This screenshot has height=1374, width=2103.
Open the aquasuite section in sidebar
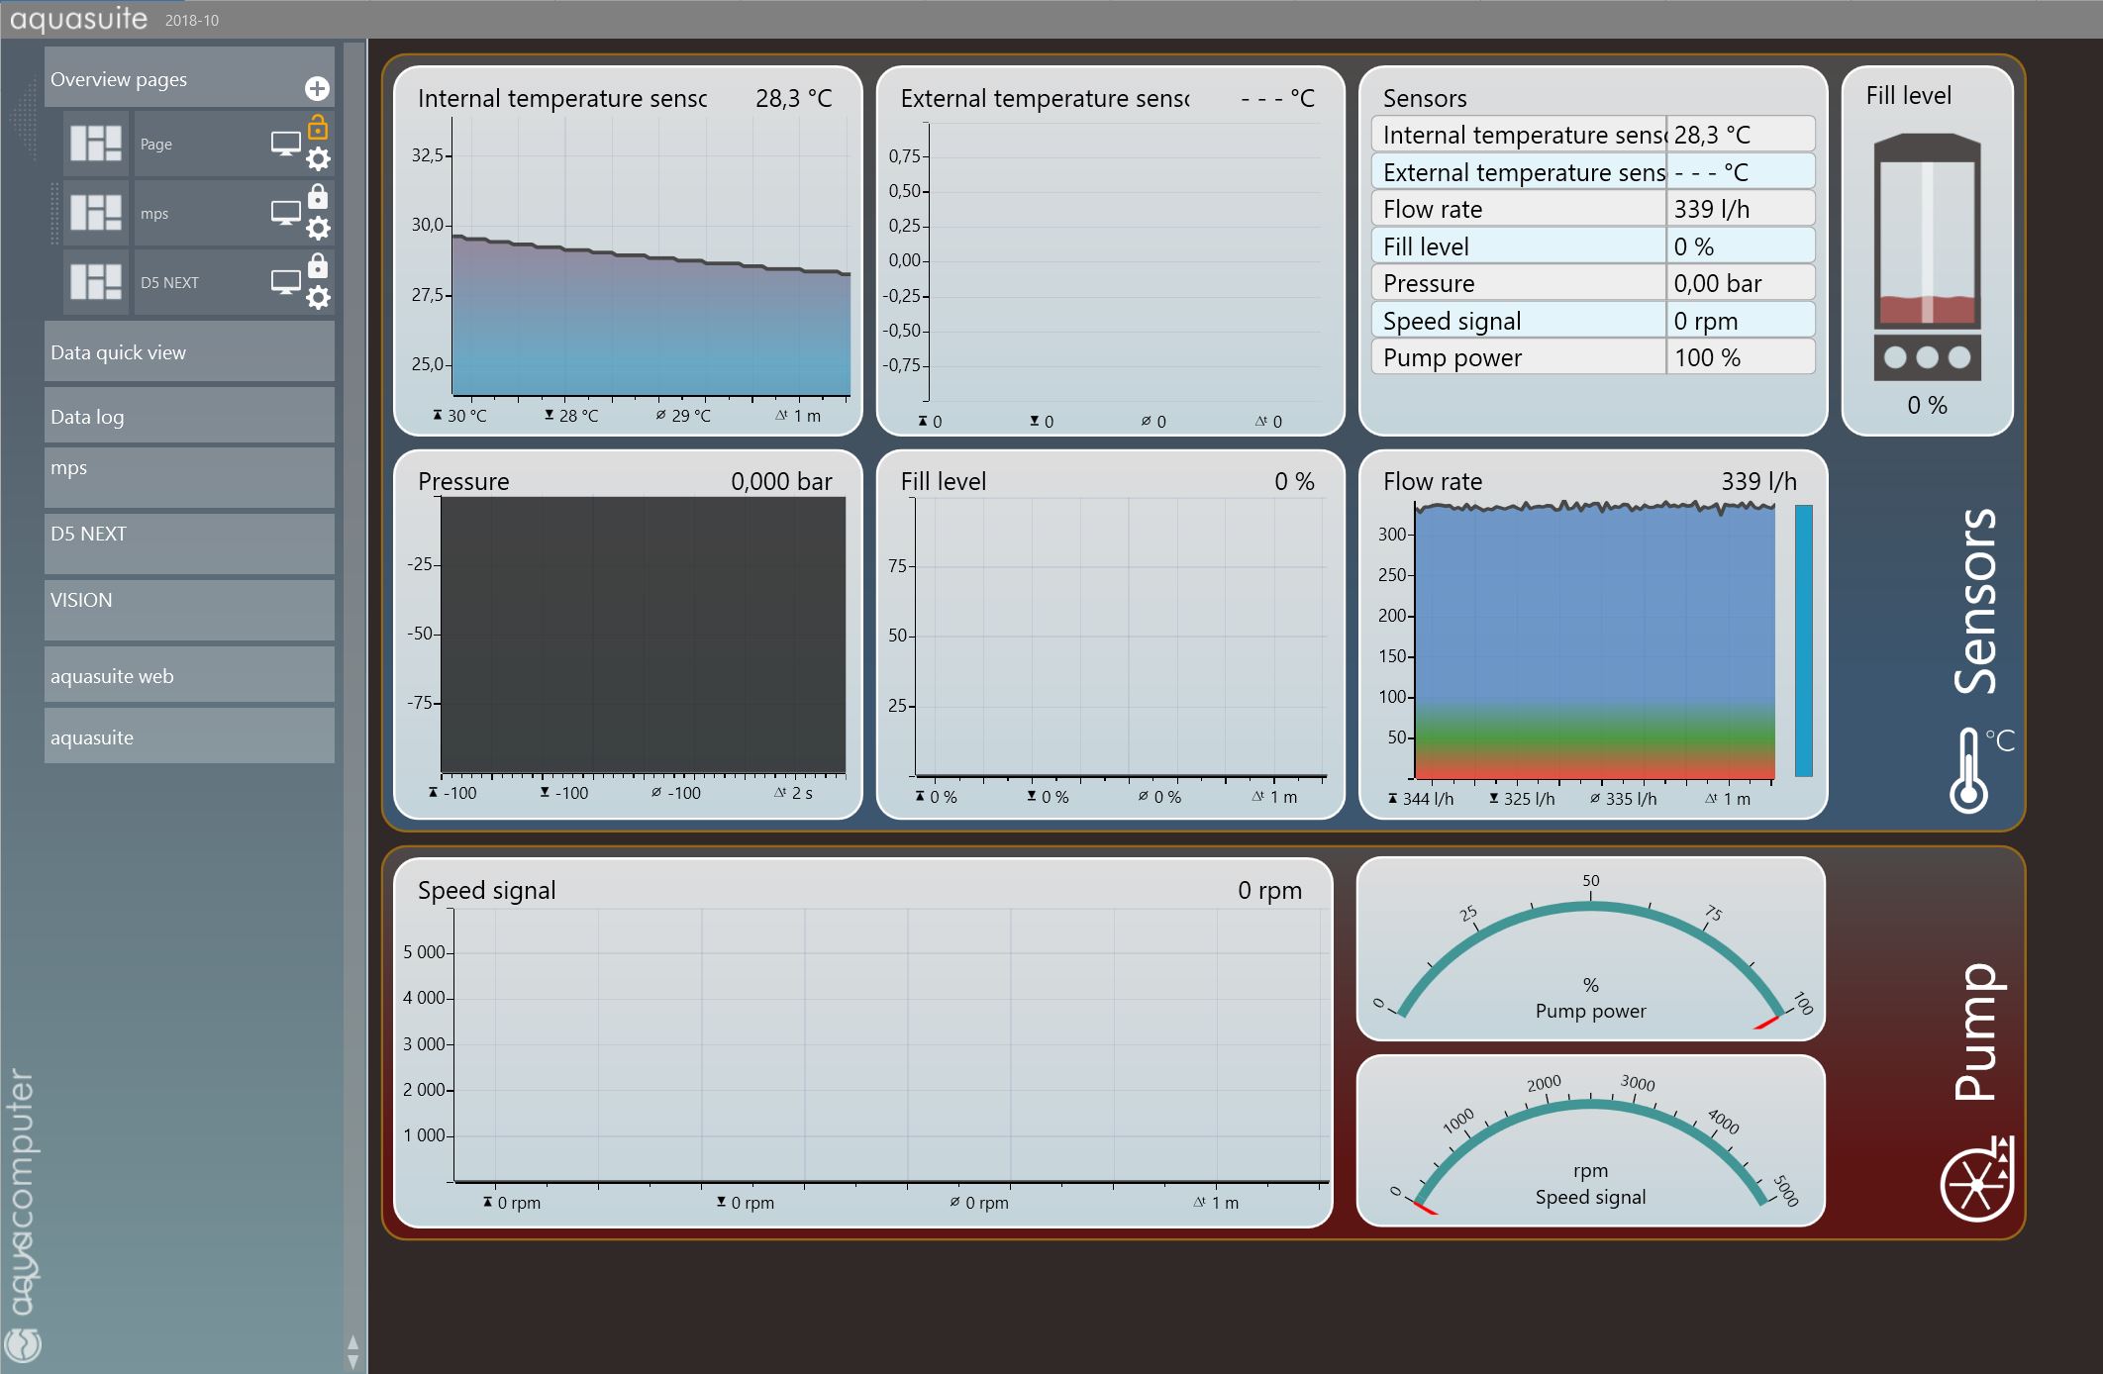point(188,737)
